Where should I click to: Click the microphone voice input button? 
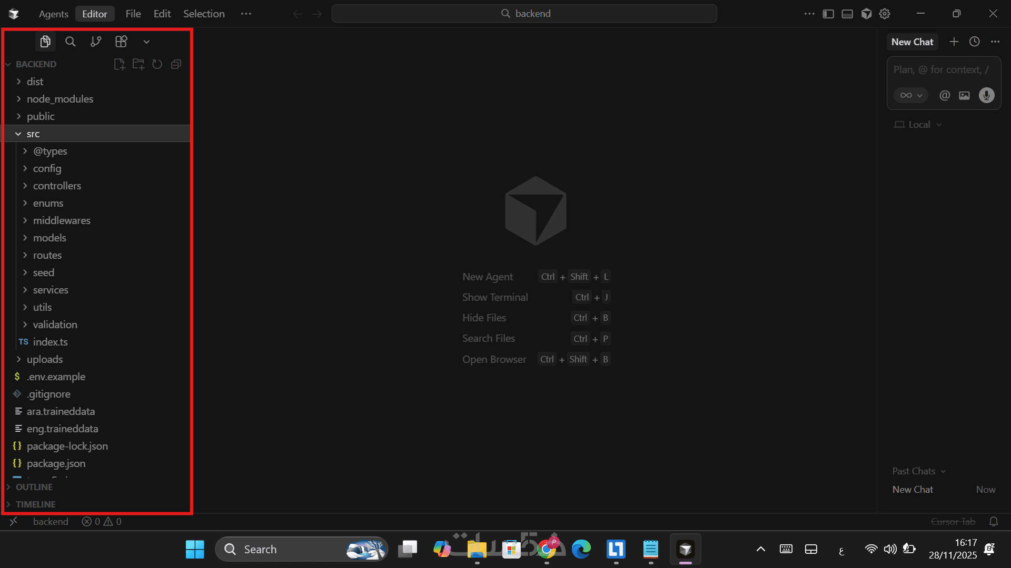pyautogui.click(x=986, y=95)
